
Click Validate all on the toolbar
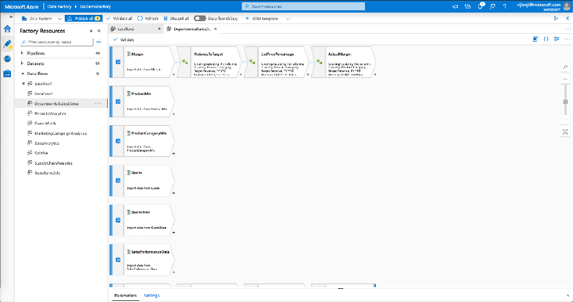[x=119, y=18]
